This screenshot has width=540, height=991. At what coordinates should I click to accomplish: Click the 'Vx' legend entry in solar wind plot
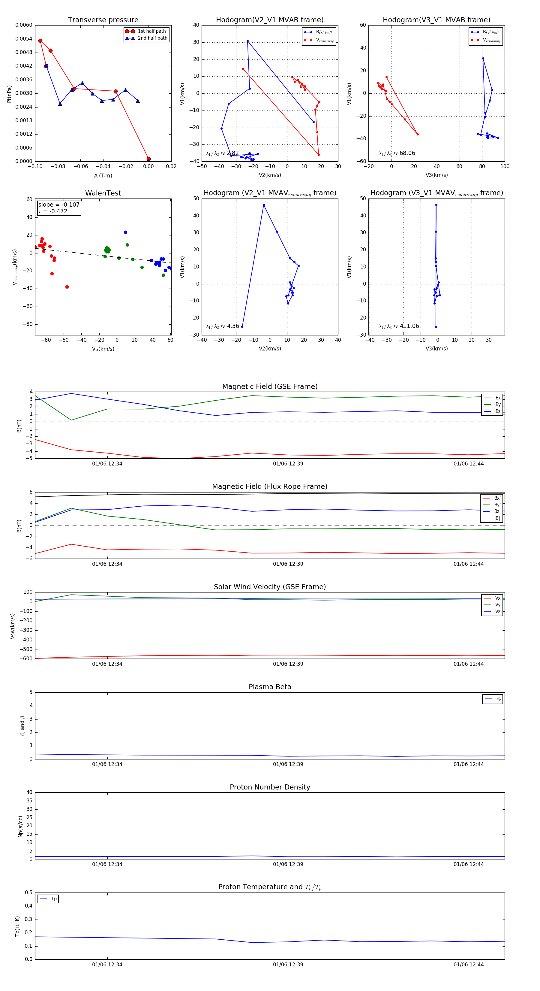point(492,598)
